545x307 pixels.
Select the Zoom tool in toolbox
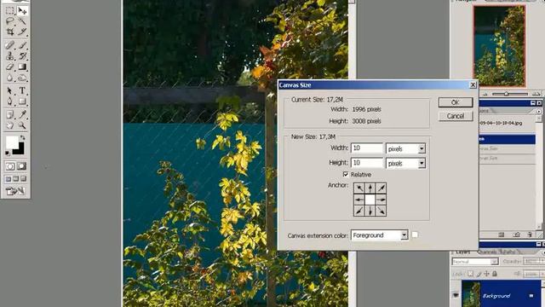pyautogui.click(x=22, y=125)
